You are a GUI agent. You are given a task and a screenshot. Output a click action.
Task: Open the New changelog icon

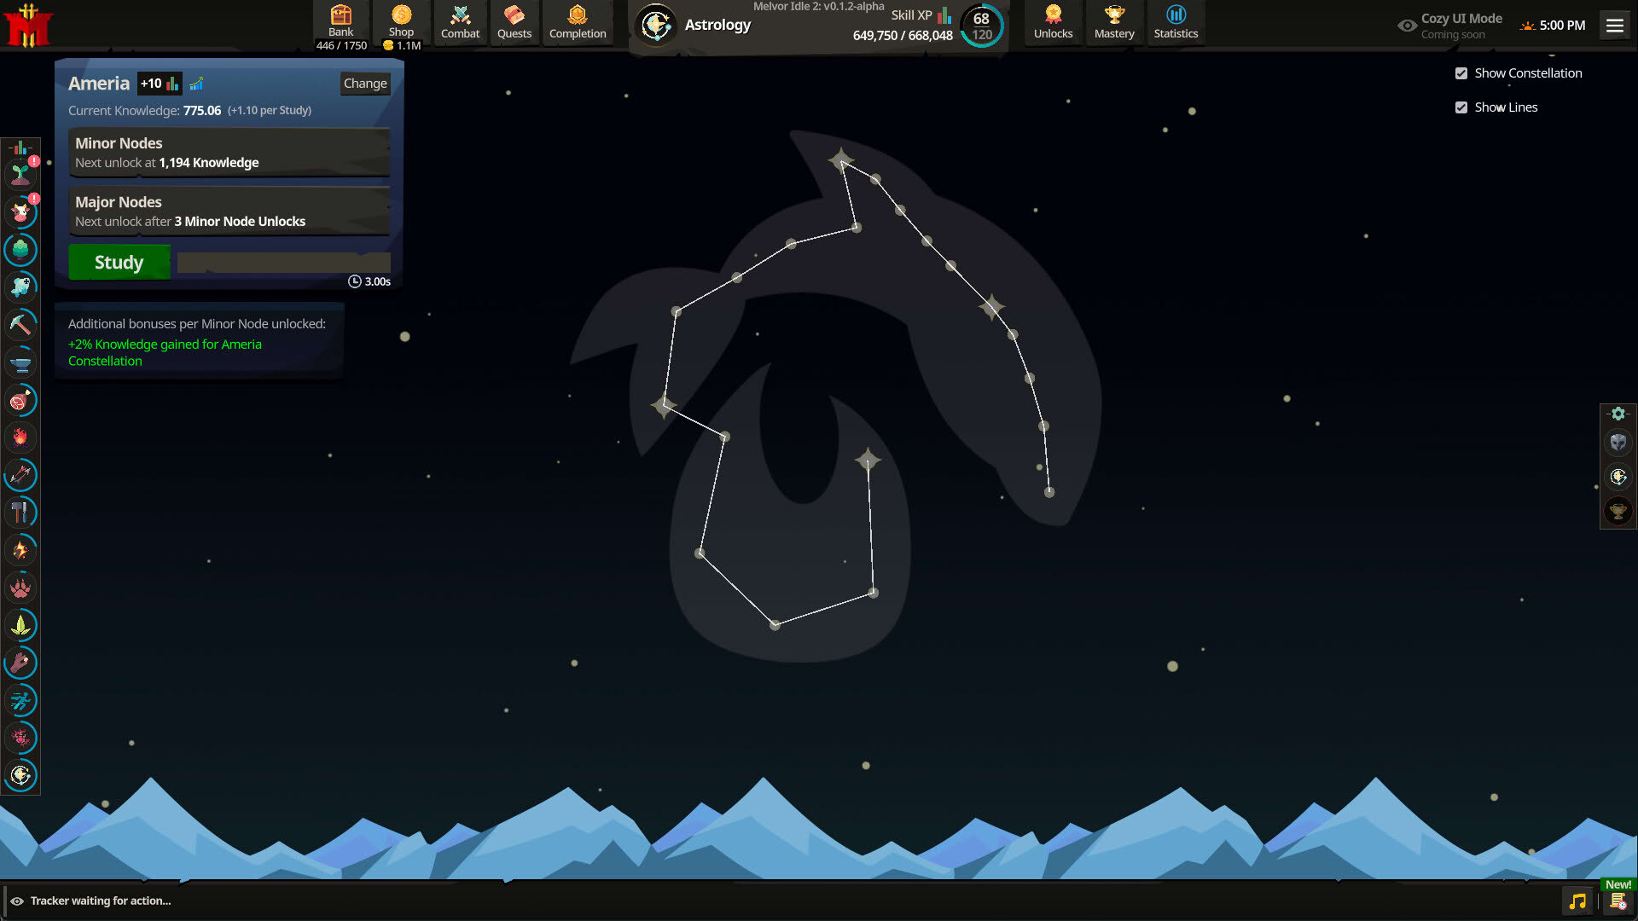coord(1618,901)
